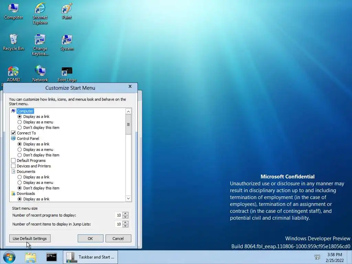The image size is (352, 264).
Task: Select Control Panel 'Display as a menu'
Action: click(x=20, y=150)
